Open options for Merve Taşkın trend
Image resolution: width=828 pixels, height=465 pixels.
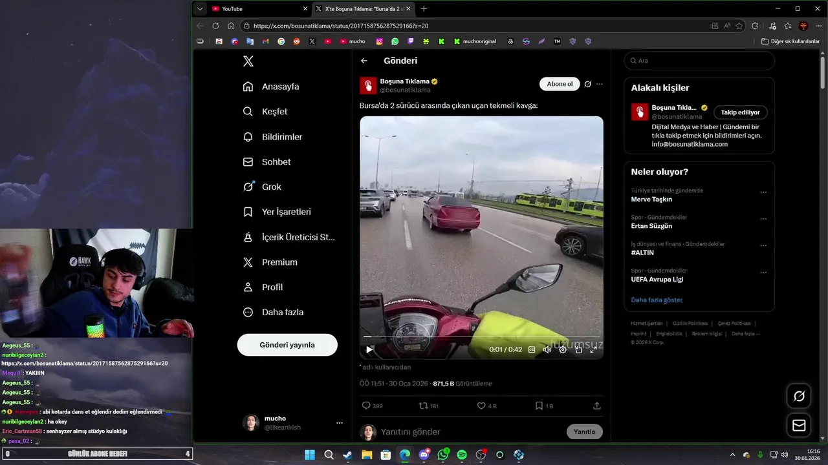[763, 192]
